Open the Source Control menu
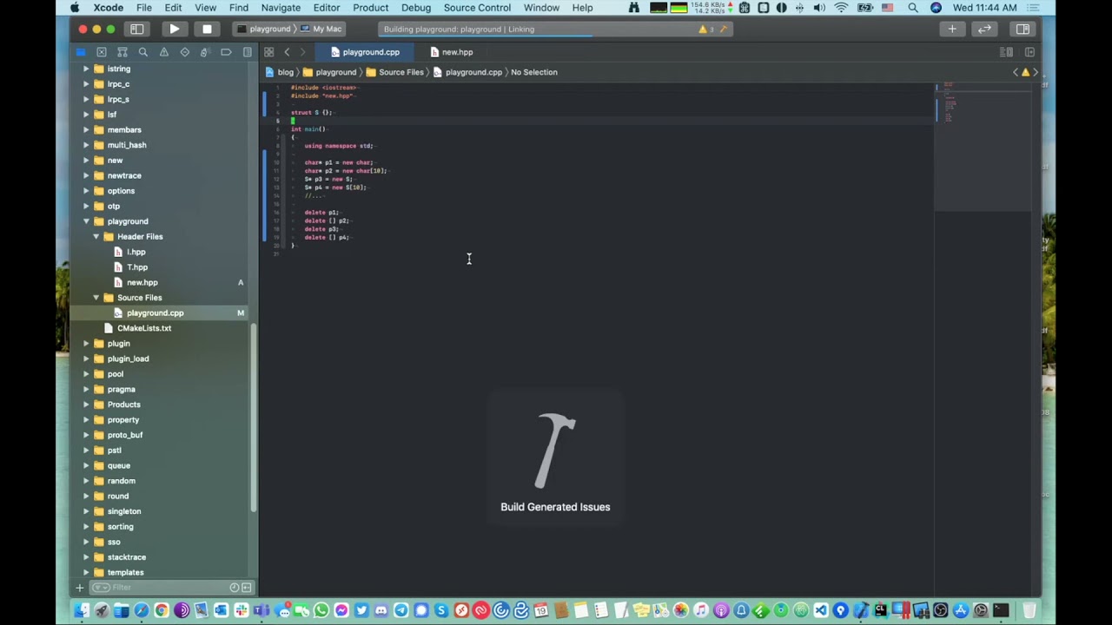The height and width of the screenshot is (625, 1112). click(477, 8)
